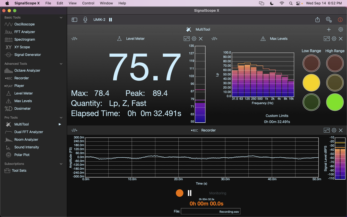
Task: Open the MultiTool settings gear
Action: tap(340, 29)
